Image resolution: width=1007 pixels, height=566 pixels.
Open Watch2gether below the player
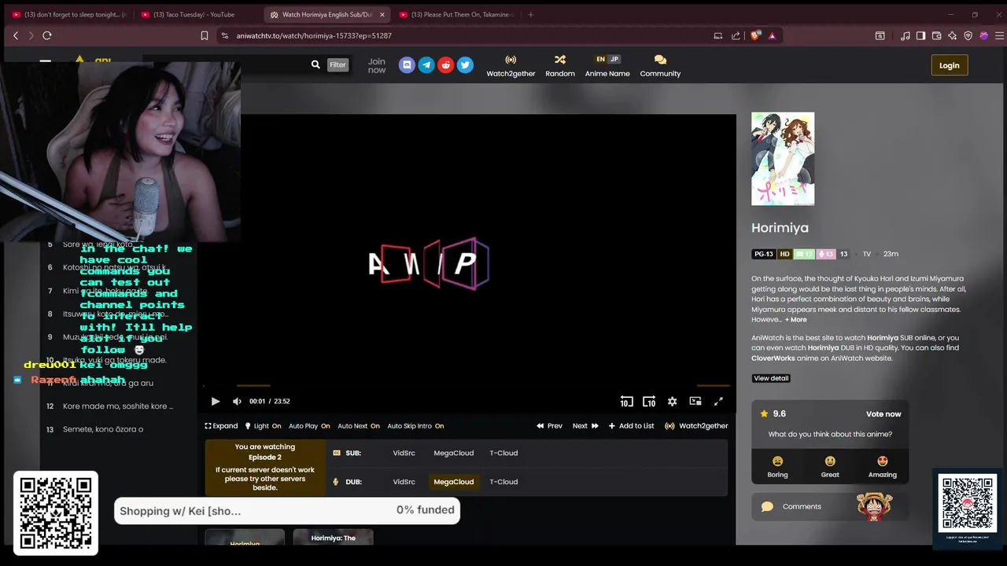tap(696, 426)
